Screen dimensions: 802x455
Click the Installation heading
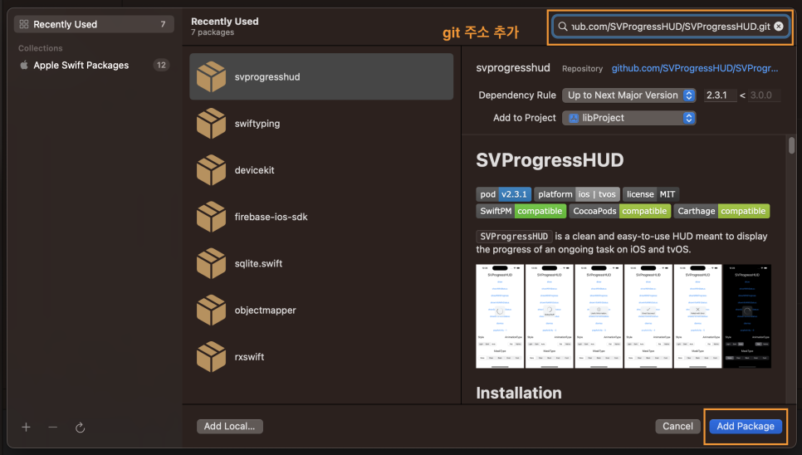point(519,393)
